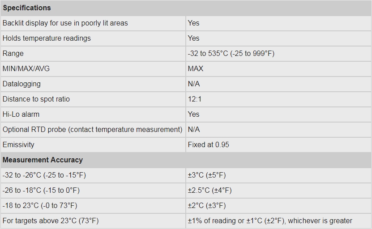Click the -26 to -18°C range row
372x229 pixels.
point(41,190)
